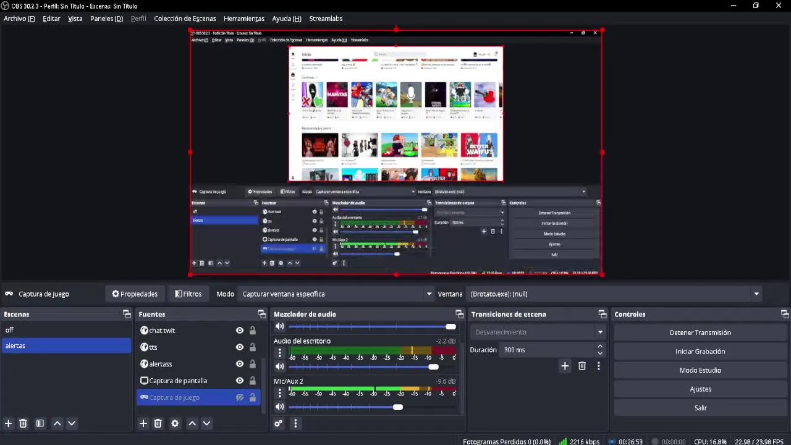Select the off scene
Screen dimensions: 791x445
(66, 330)
